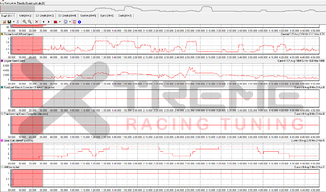Toggle the red lined list toolbar button
The image size is (326, 192).
pyautogui.click(x=74, y=21)
